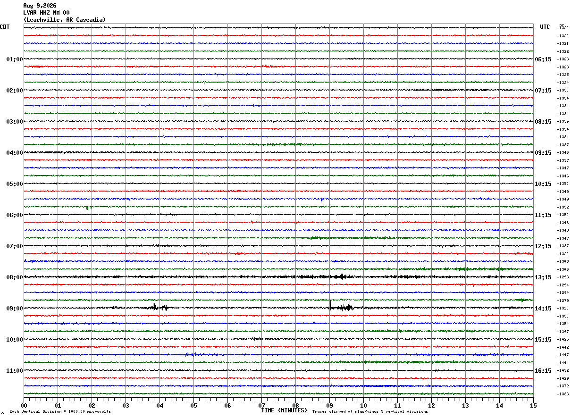Click the Leachville, AR Cascadia label

tap(65, 20)
